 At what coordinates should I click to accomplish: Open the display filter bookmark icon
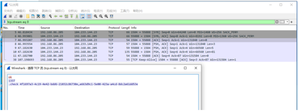pos(5,22)
